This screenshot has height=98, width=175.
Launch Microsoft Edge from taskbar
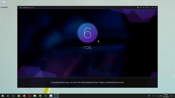(x=45, y=96)
